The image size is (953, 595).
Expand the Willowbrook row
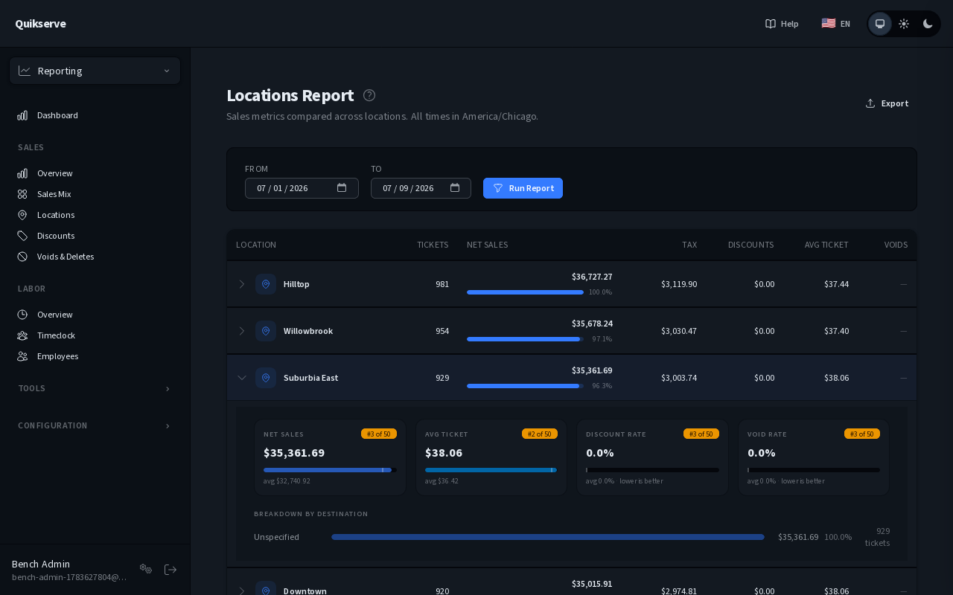(x=241, y=331)
